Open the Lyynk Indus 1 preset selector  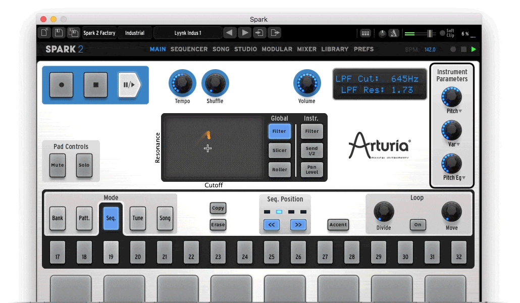coord(188,33)
